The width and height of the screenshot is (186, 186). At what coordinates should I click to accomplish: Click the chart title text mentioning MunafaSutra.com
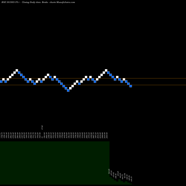click(38, 2)
